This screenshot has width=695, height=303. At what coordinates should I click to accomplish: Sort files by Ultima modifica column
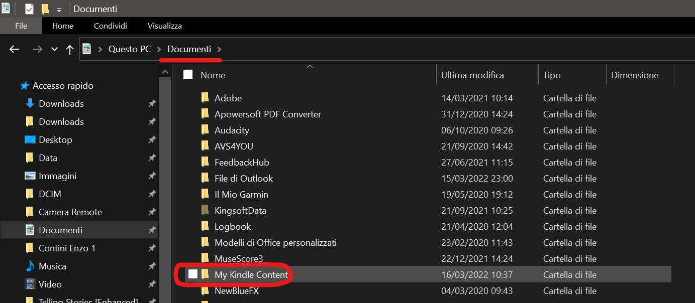472,75
